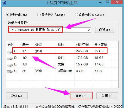The height and width of the screenshot is (108, 124).
Task: Click capacity value 25 GB
Action: coord(99,51)
